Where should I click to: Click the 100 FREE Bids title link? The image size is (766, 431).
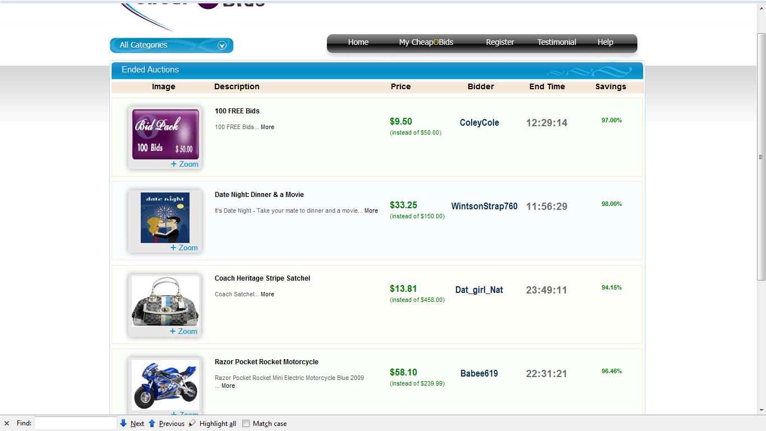tap(237, 111)
